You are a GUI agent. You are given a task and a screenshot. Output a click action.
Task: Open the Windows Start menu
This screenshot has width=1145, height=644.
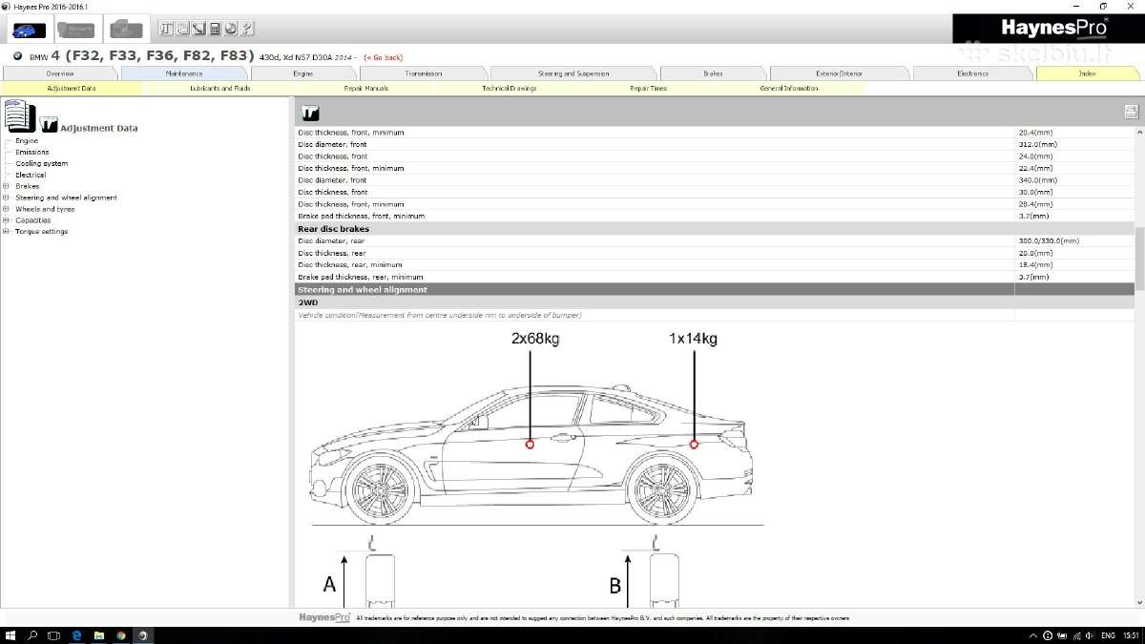coord(10,634)
